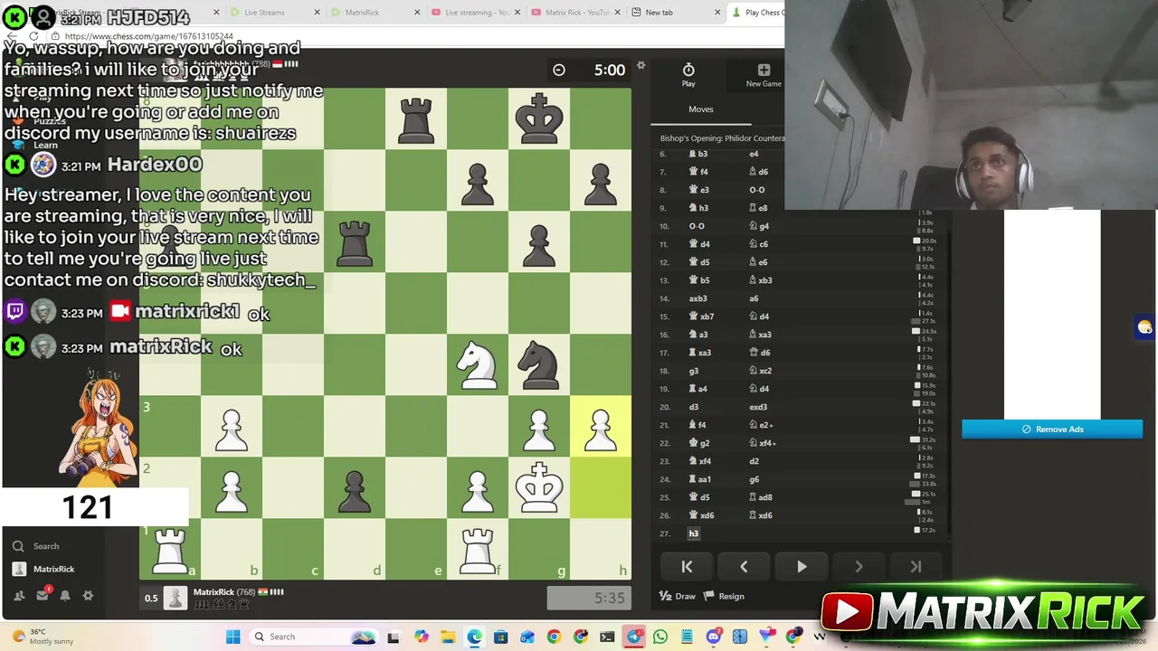Click the opponent 5:00 clock

(x=589, y=70)
